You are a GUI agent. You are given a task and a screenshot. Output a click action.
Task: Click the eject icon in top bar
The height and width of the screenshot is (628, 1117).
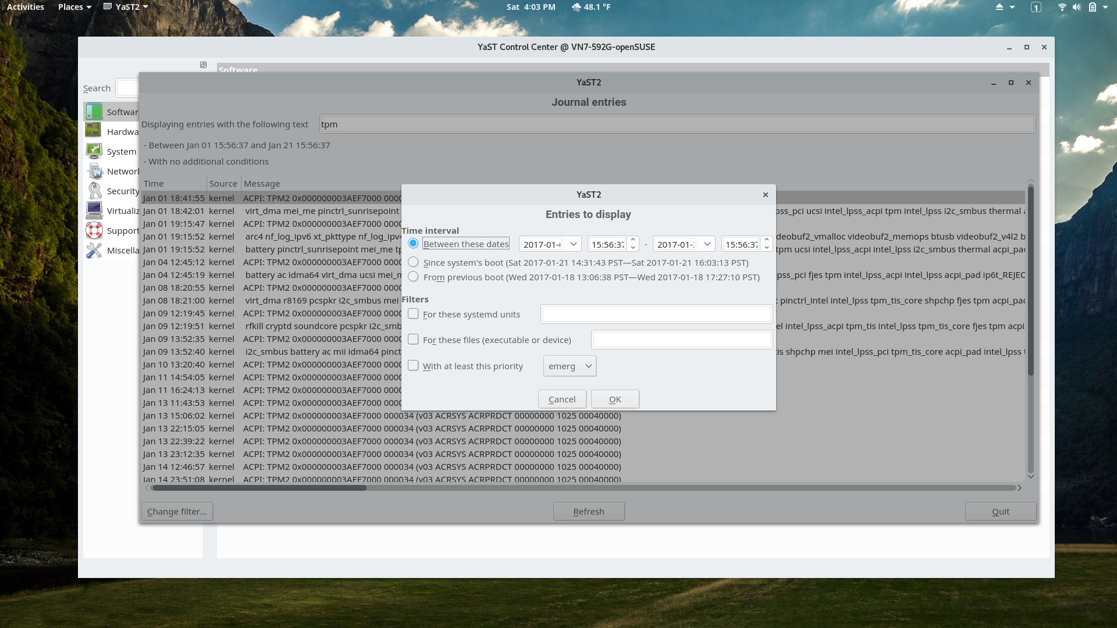point(999,7)
